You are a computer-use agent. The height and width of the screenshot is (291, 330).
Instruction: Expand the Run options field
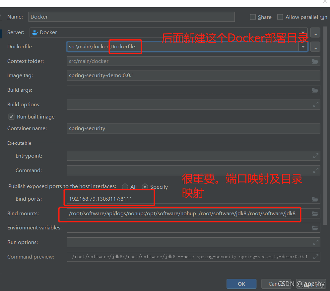(316, 242)
